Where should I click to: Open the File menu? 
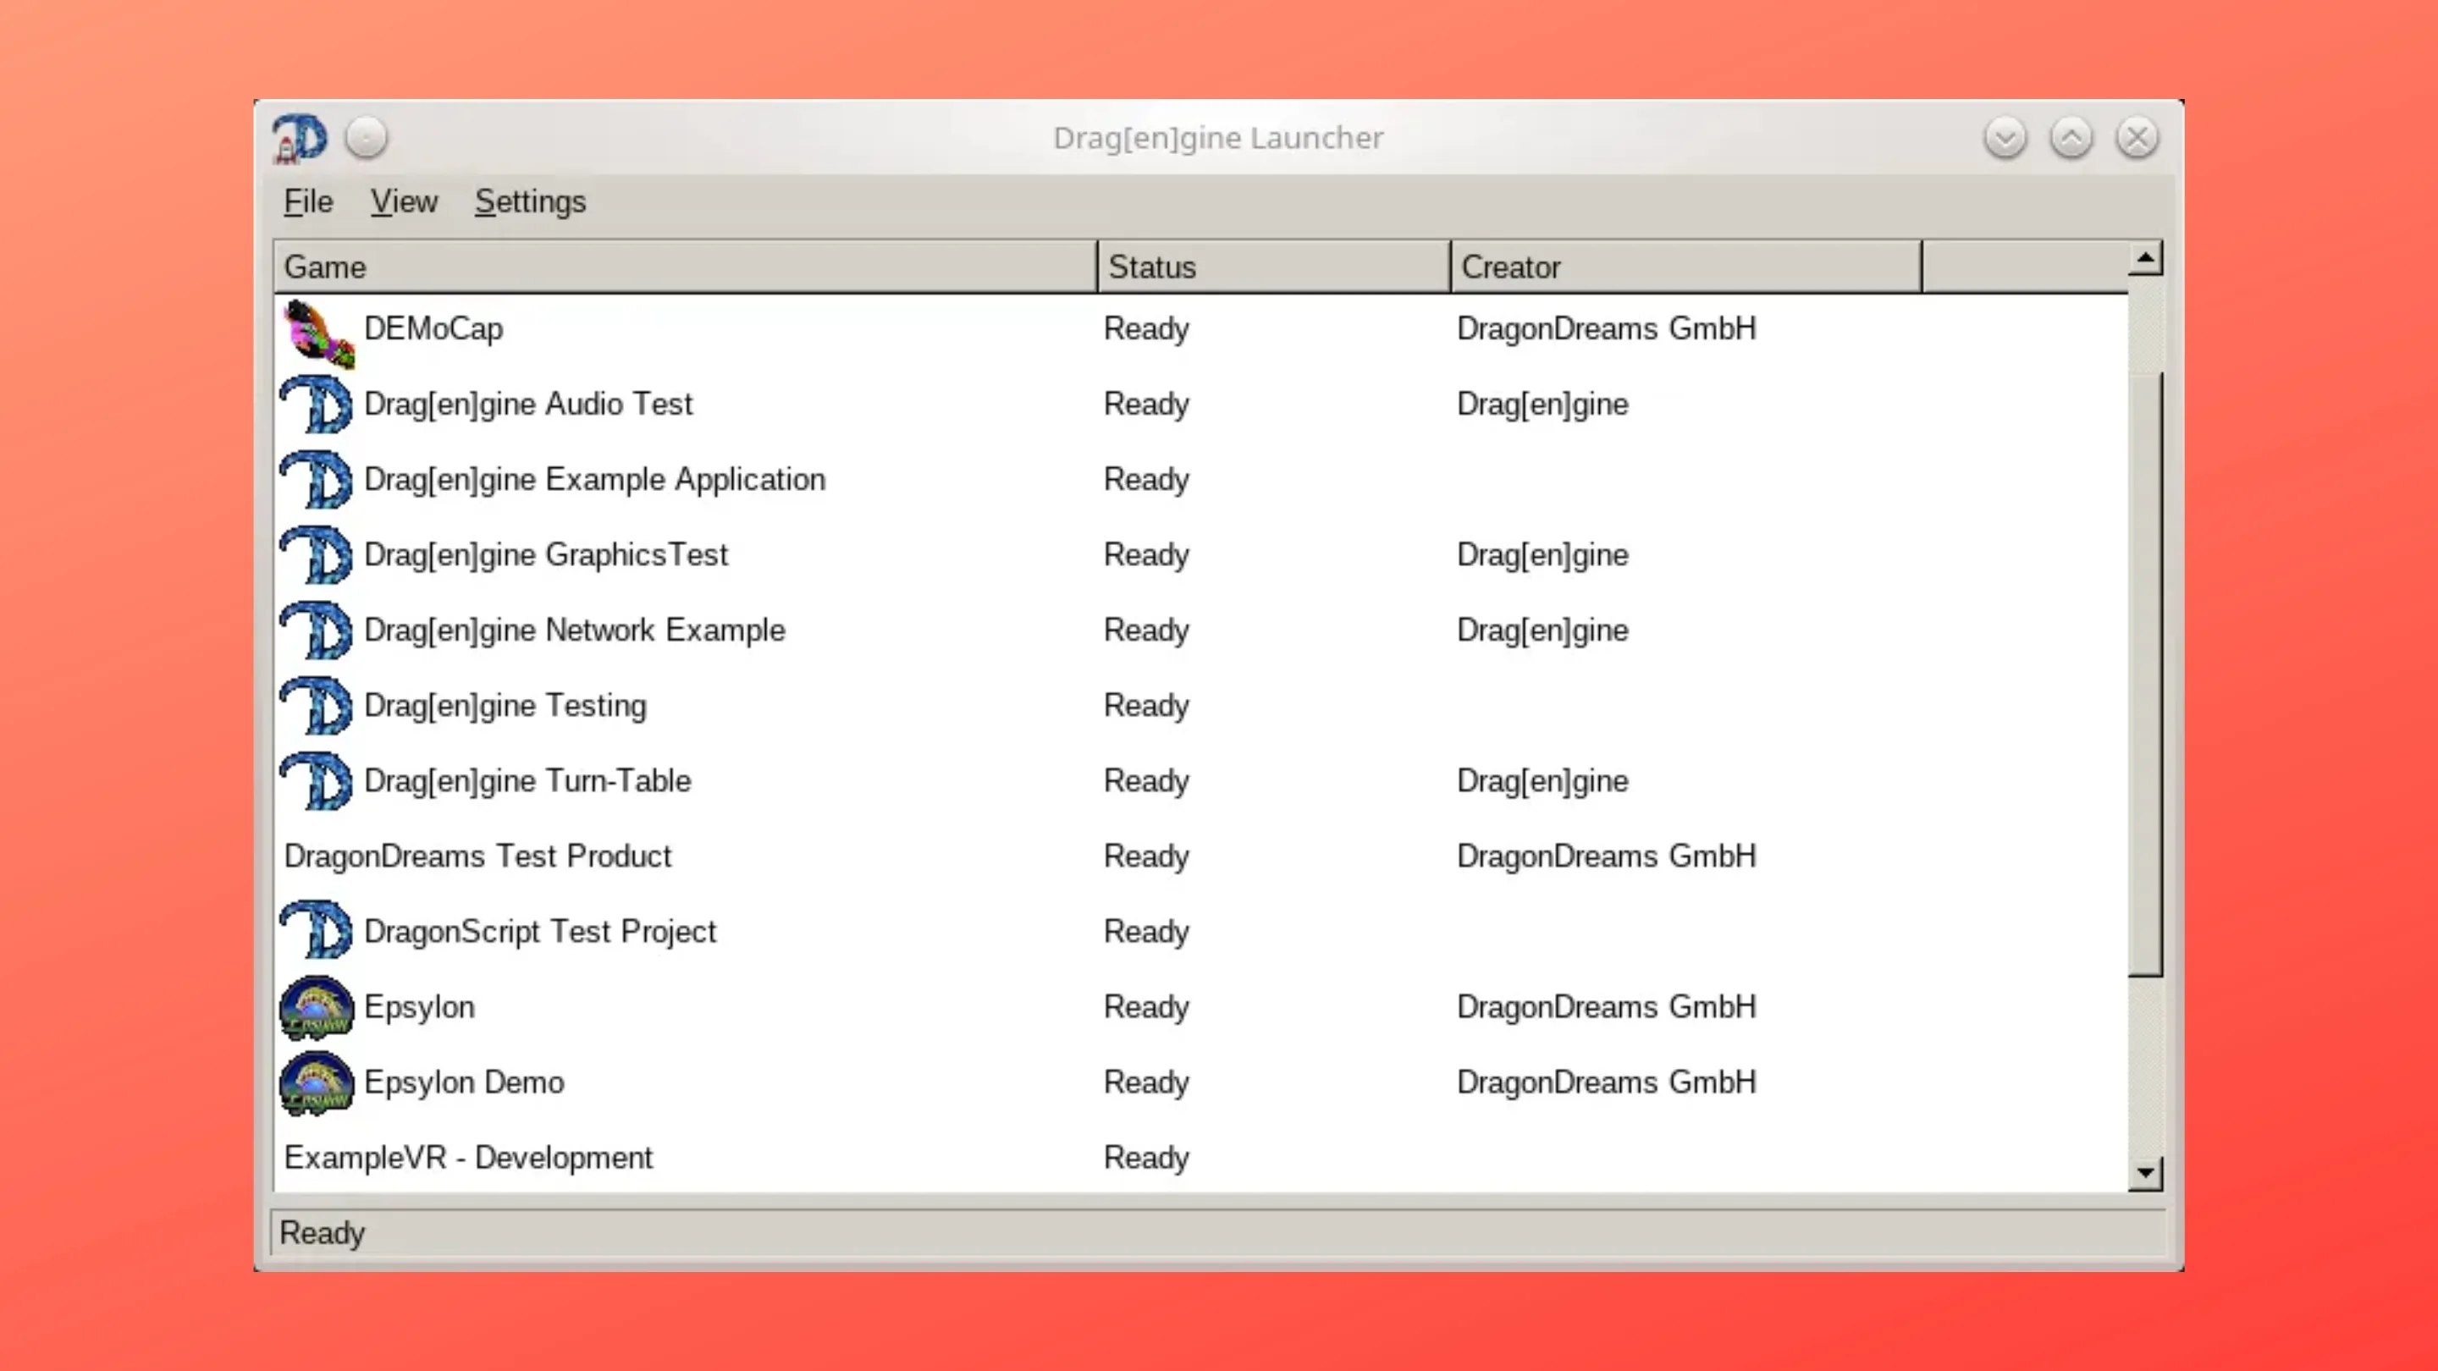[x=306, y=201]
